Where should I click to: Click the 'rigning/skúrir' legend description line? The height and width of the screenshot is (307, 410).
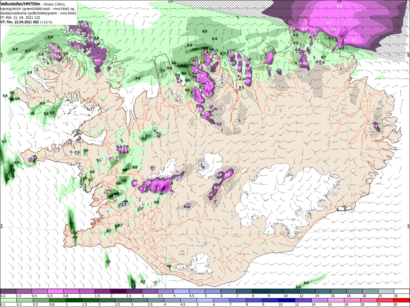pos(37,8)
